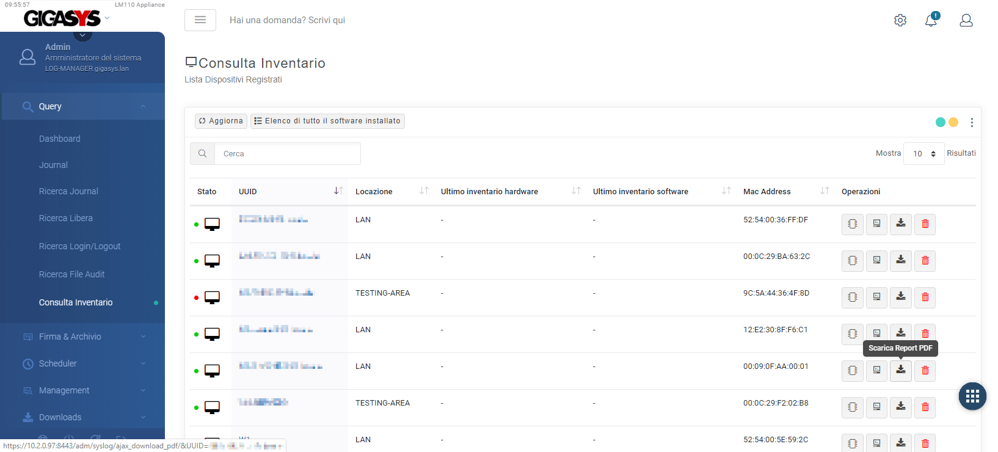The image size is (998, 452).
Task: View hardware details for device 00:0C:29:BA:63:2C
Action: pos(852,261)
